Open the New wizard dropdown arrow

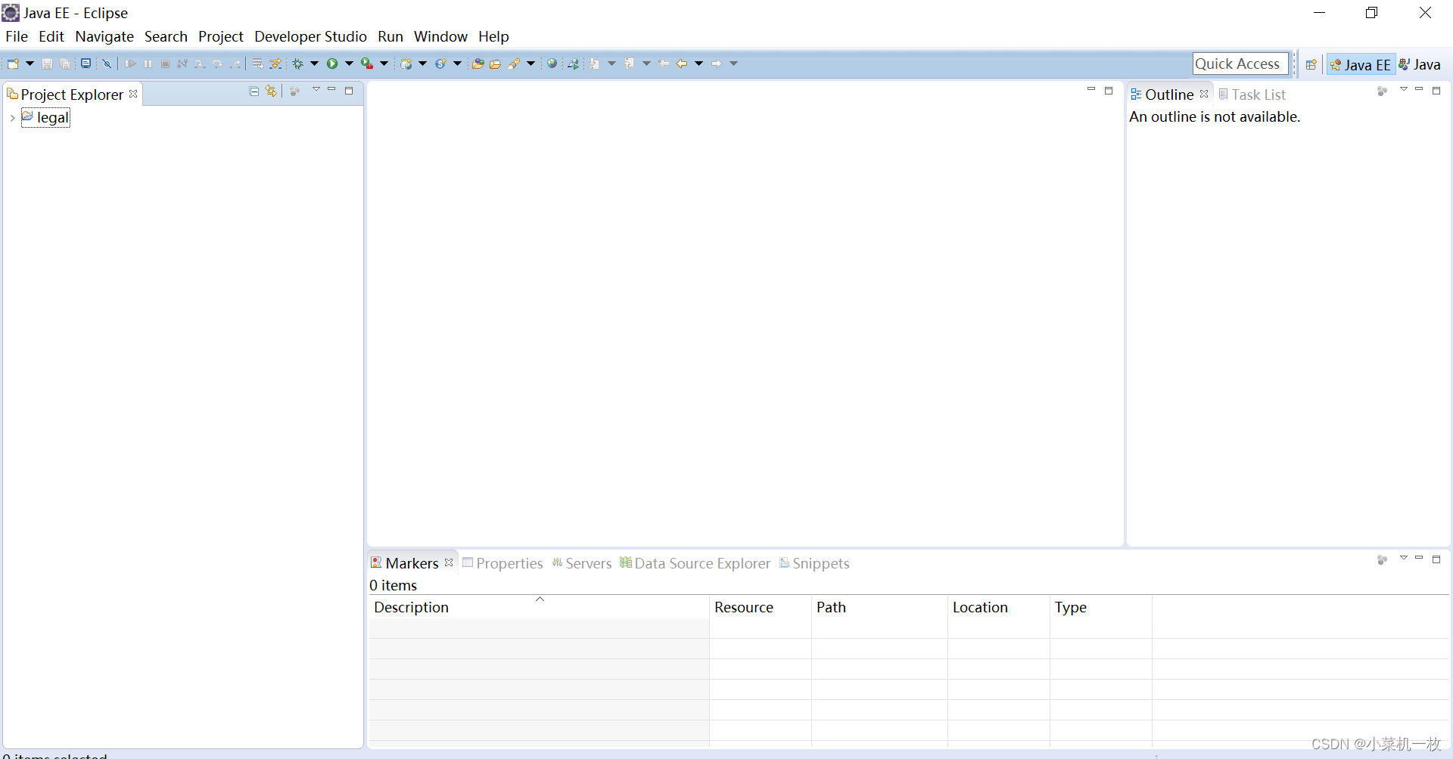pos(30,64)
